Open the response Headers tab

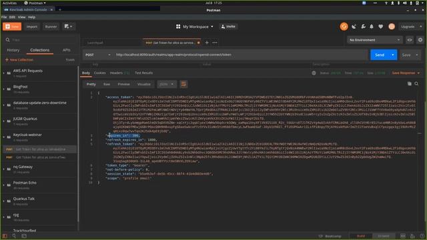click(x=119, y=73)
